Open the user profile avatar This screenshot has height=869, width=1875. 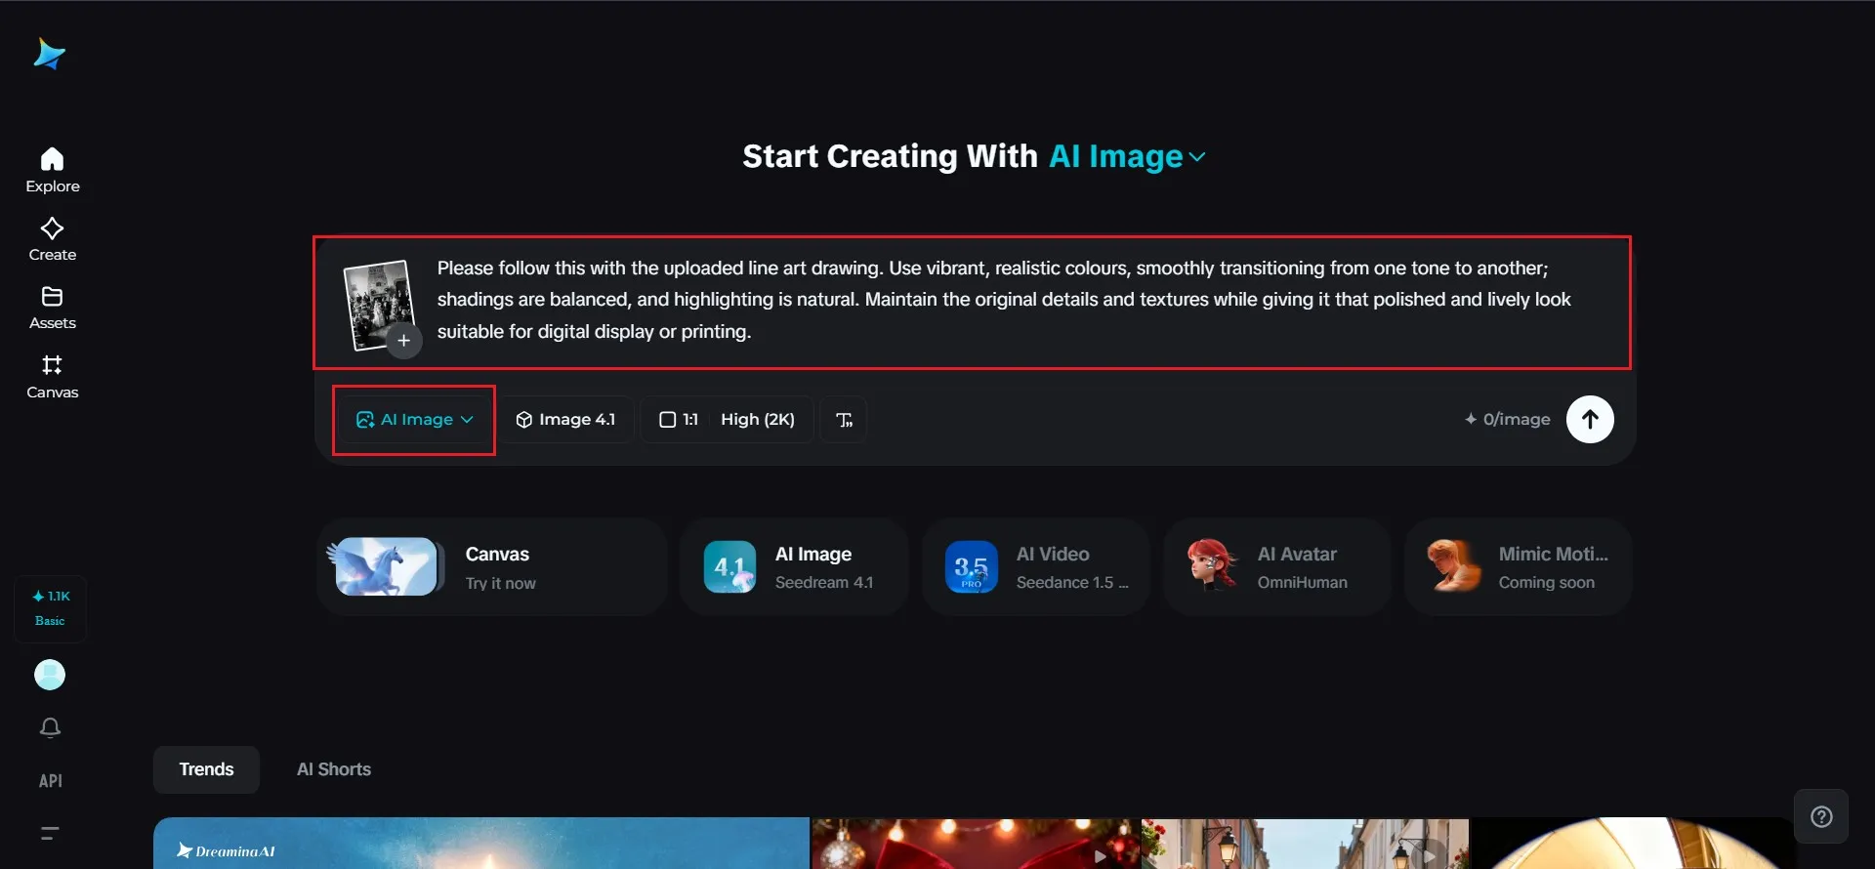point(50,675)
